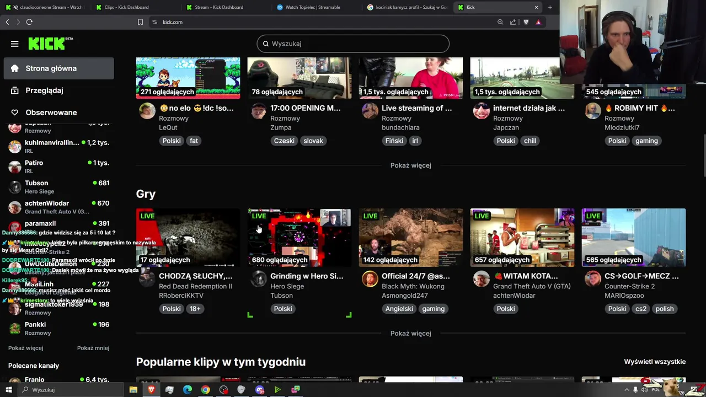Click Pokaż więcej in the sidebar channel list
The height and width of the screenshot is (397, 706).
(x=25, y=348)
